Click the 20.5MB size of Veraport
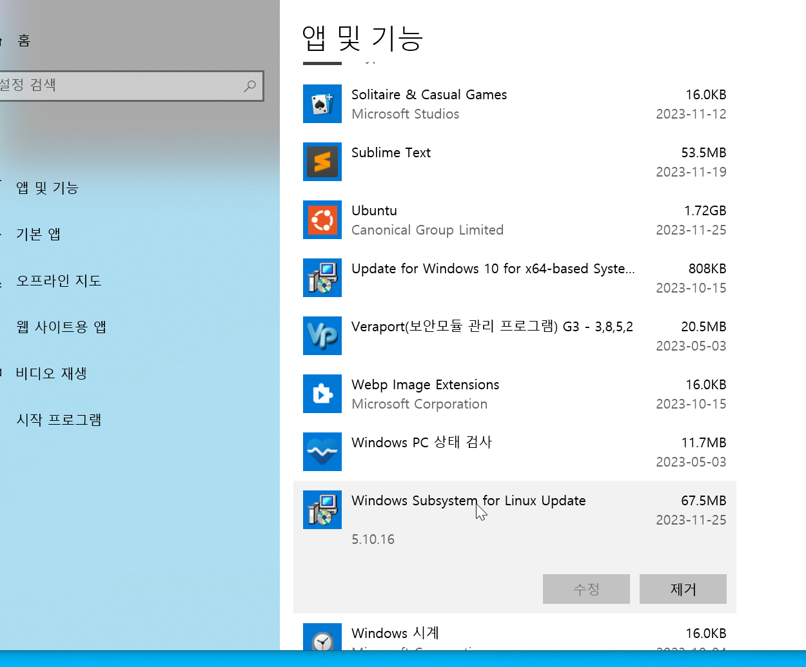 pyautogui.click(x=703, y=327)
